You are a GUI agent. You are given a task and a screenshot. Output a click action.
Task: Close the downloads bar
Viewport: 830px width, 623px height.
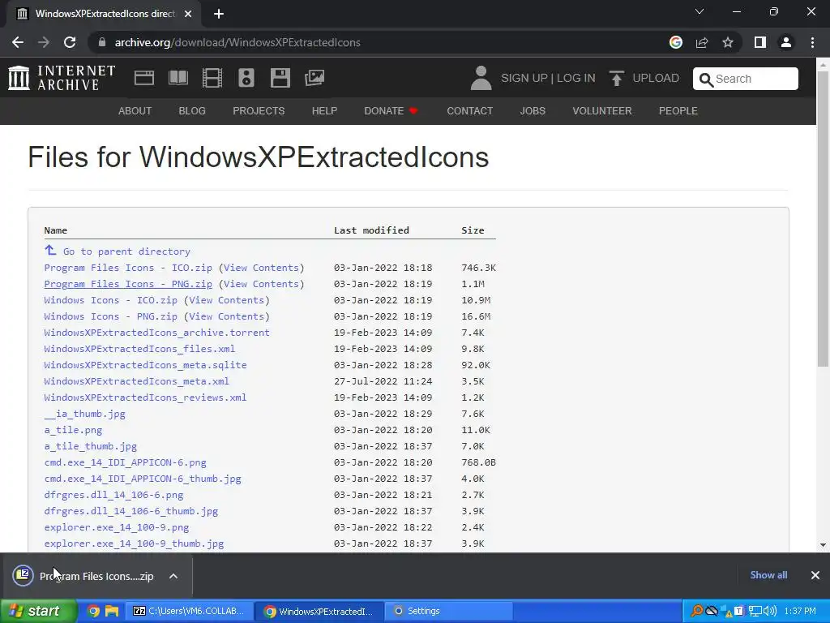815,575
